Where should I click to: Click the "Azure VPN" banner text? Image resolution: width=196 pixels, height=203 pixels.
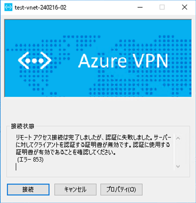[123, 60]
